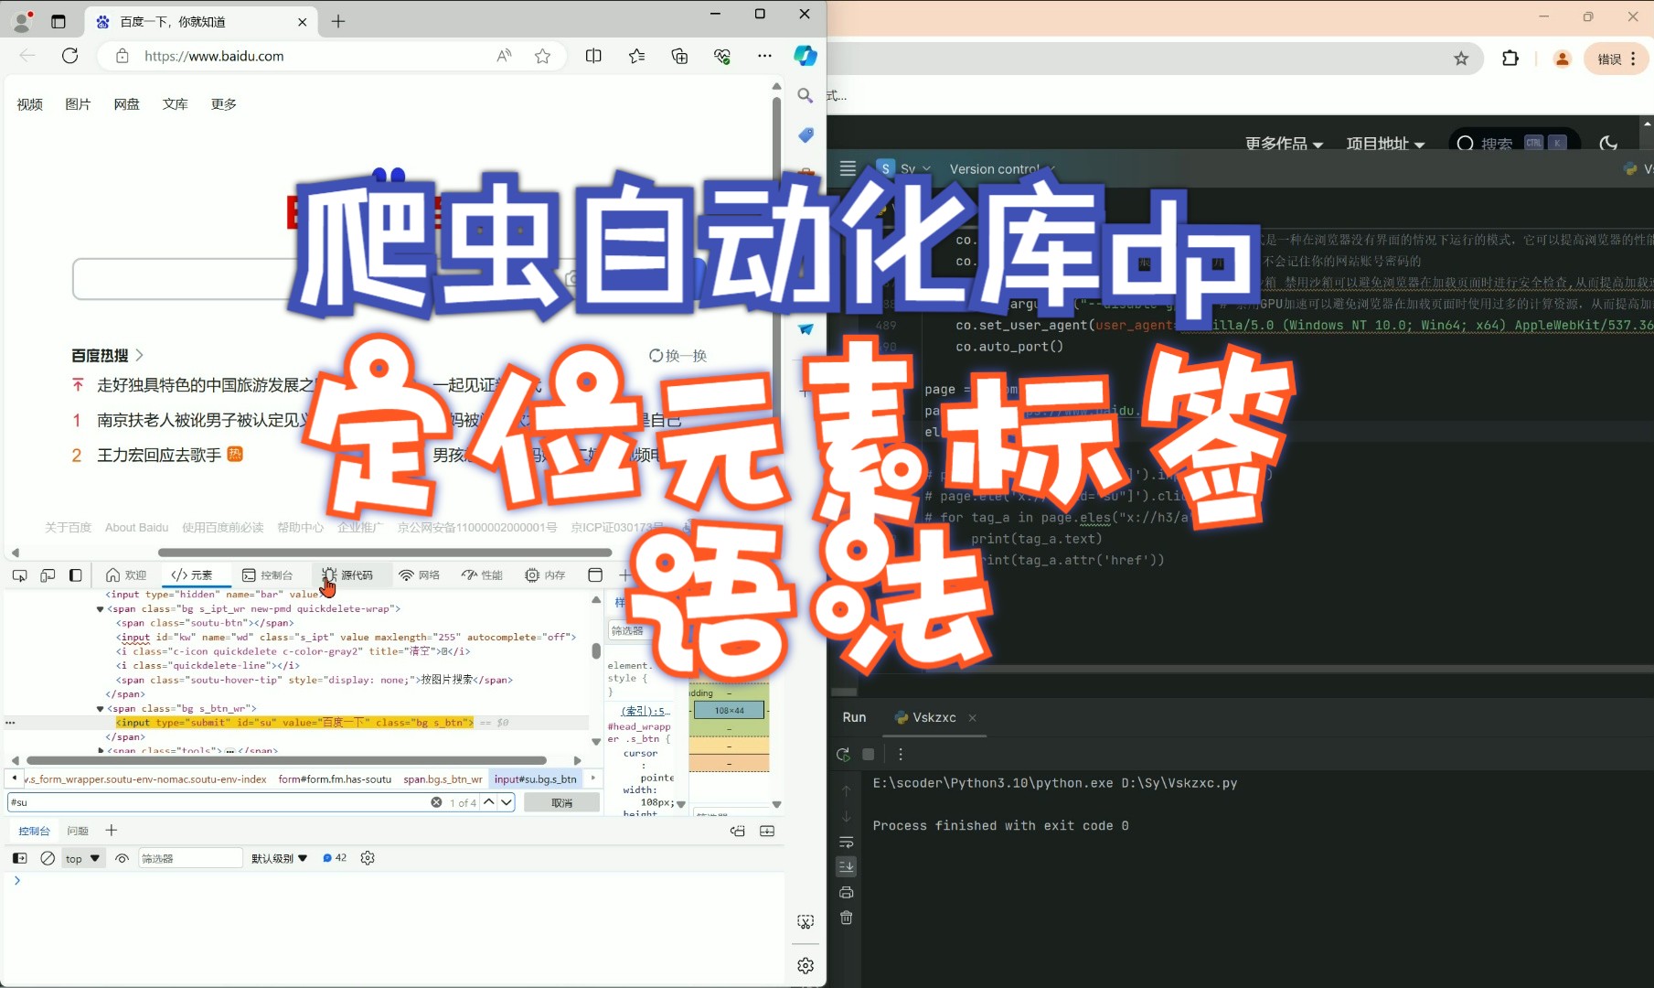Rerun the Vskzxc.py script in PyCharm

tap(842, 754)
